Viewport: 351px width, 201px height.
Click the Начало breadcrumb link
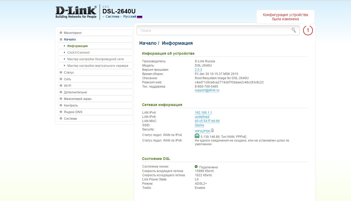coord(148,43)
